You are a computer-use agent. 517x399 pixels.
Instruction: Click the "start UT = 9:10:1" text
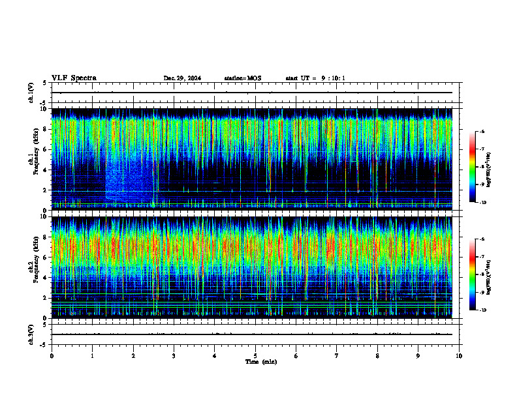[315, 78]
